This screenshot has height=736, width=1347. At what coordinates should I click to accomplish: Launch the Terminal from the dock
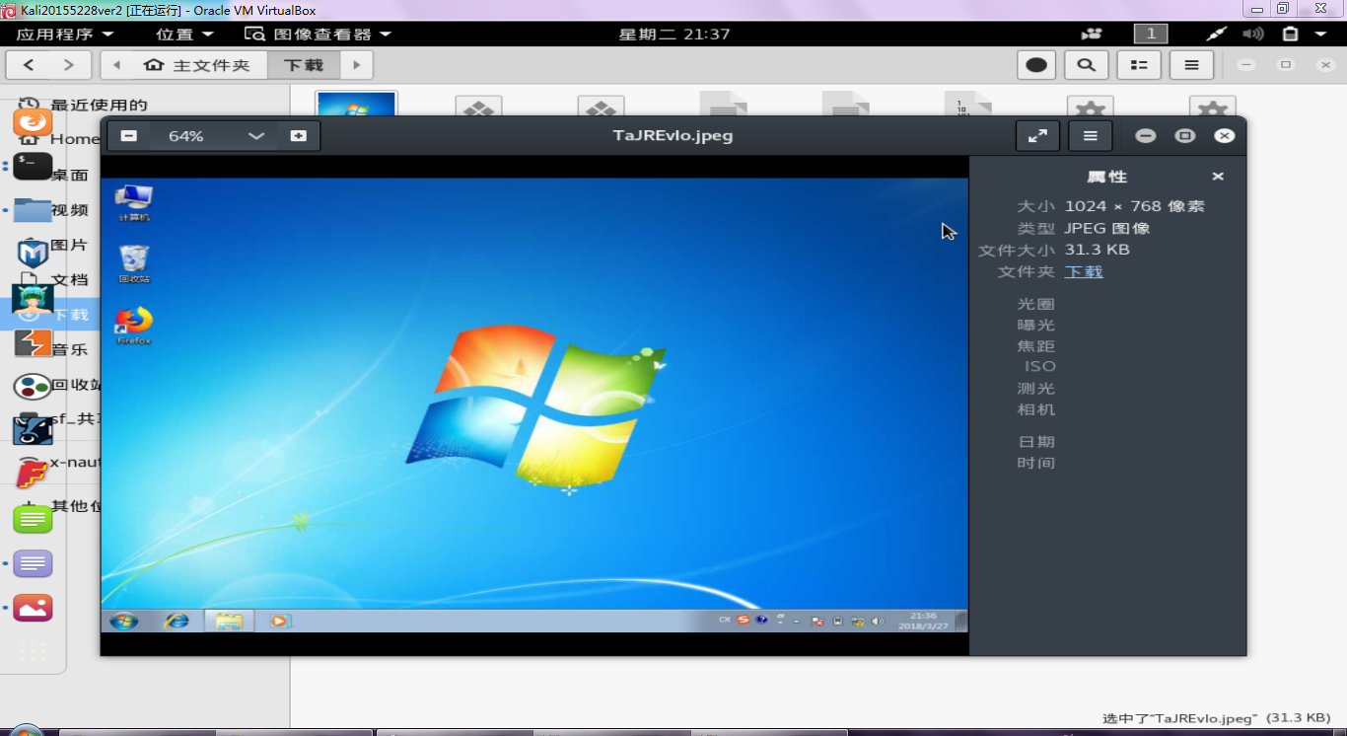coord(33,165)
